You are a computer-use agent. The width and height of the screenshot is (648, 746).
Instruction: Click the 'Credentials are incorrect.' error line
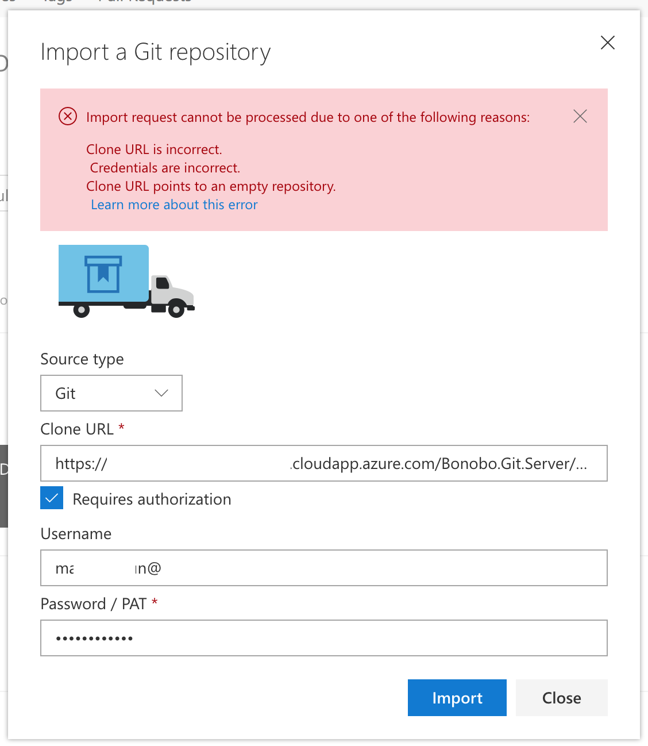coord(165,168)
